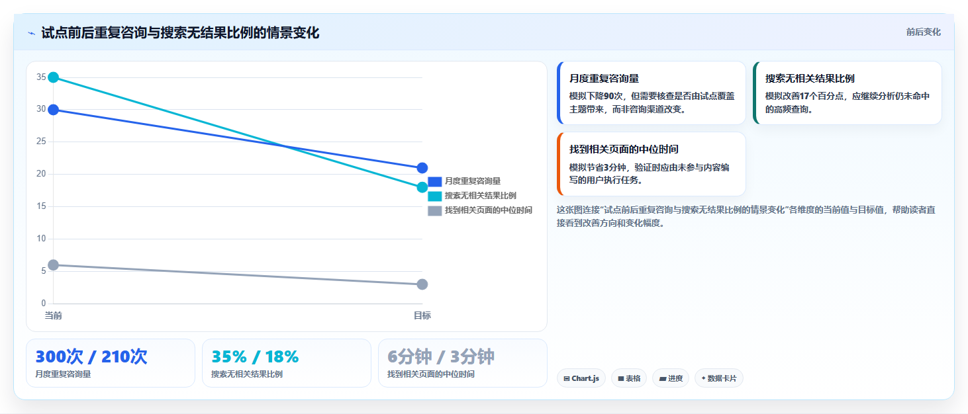968x414 pixels.
Task: Click 月度重复咨询量 caption under the 300次 stat
Action: pyautogui.click(x=63, y=374)
